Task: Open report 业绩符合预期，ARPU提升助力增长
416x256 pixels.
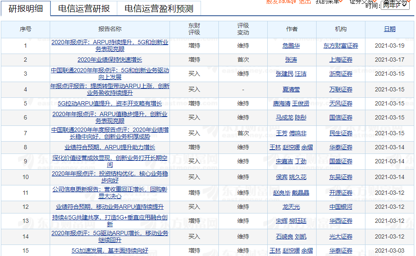Action: coord(110,148)
